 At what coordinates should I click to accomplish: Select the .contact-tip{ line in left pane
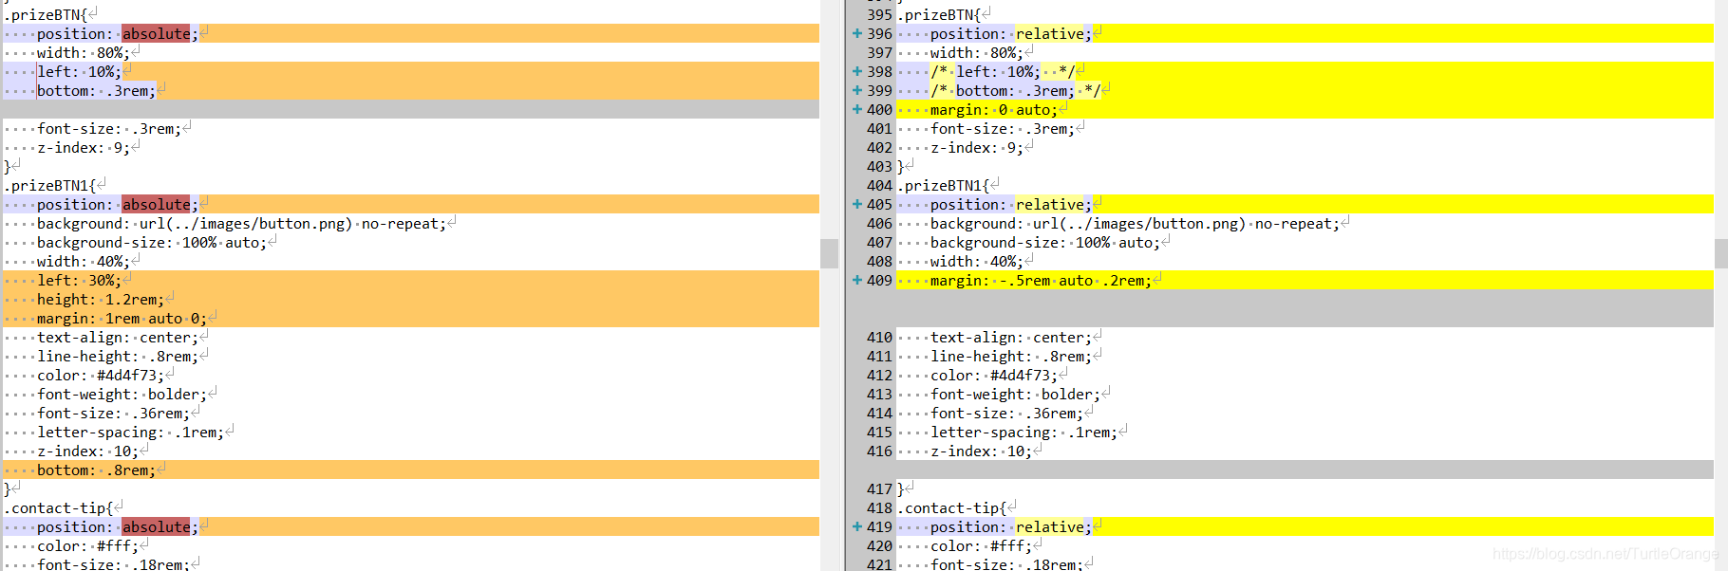[59, 507]
